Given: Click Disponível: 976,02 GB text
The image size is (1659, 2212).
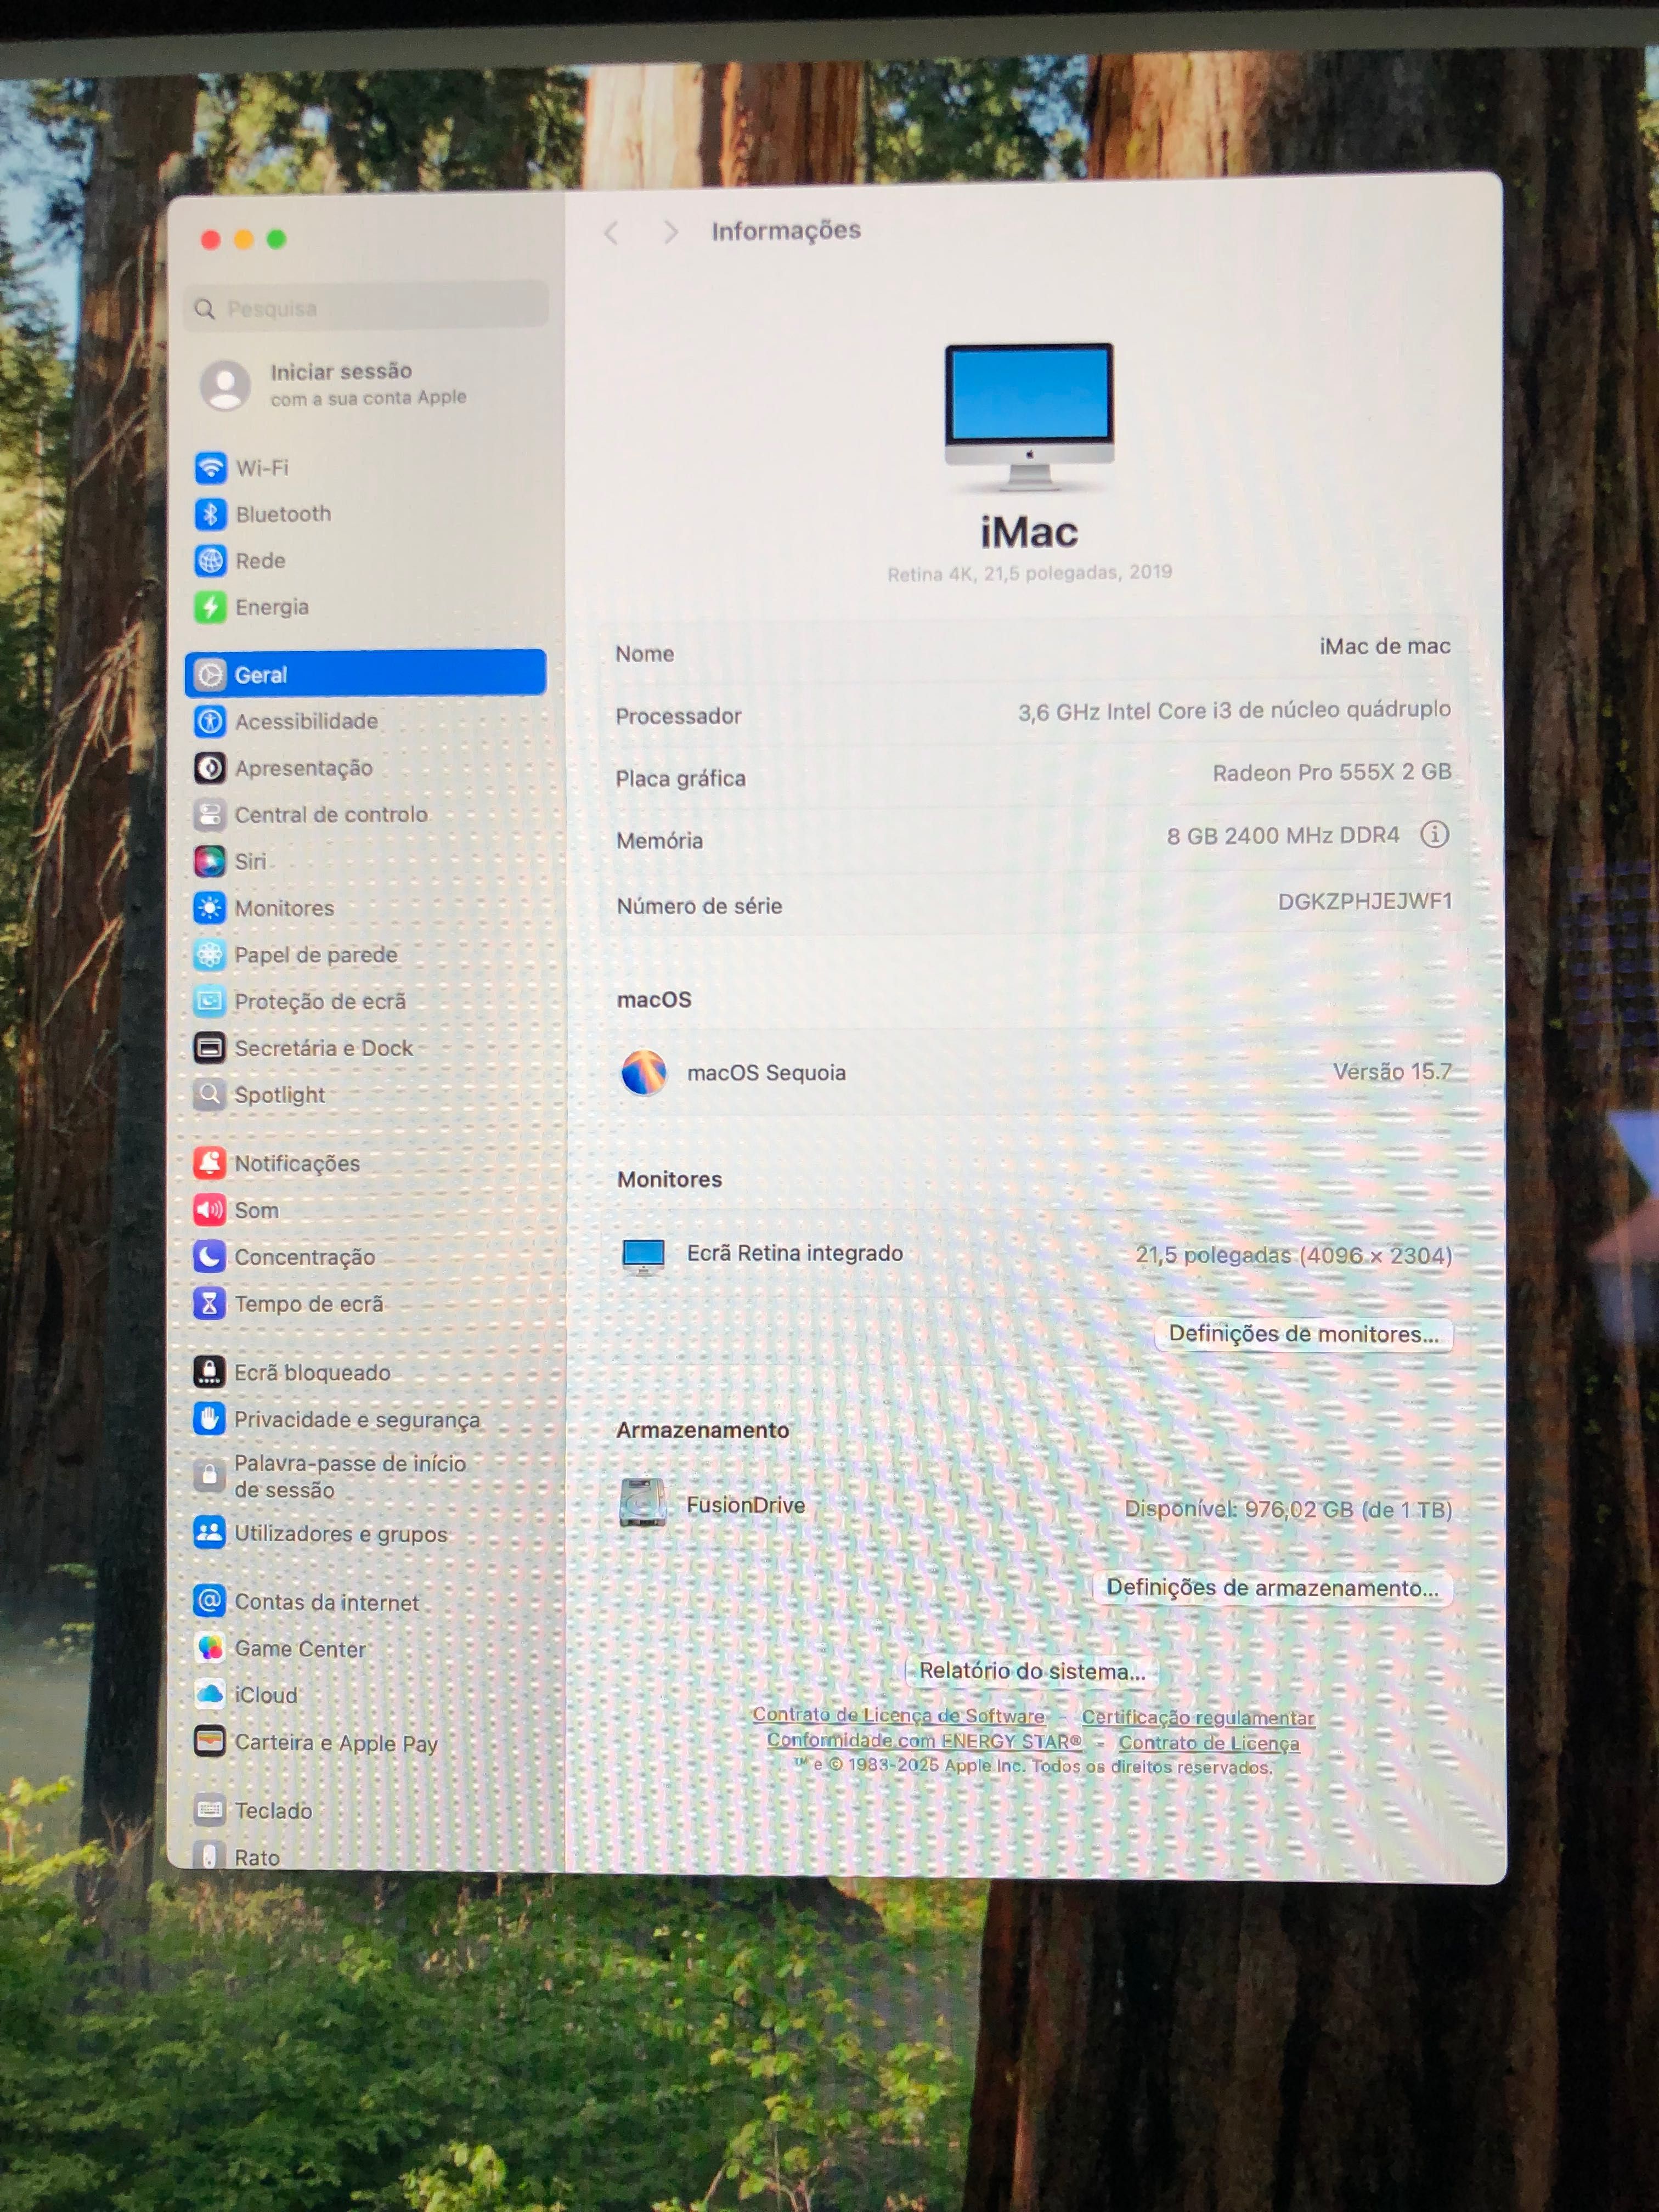Looking at the screenshot, I should pos(1288,1509).
